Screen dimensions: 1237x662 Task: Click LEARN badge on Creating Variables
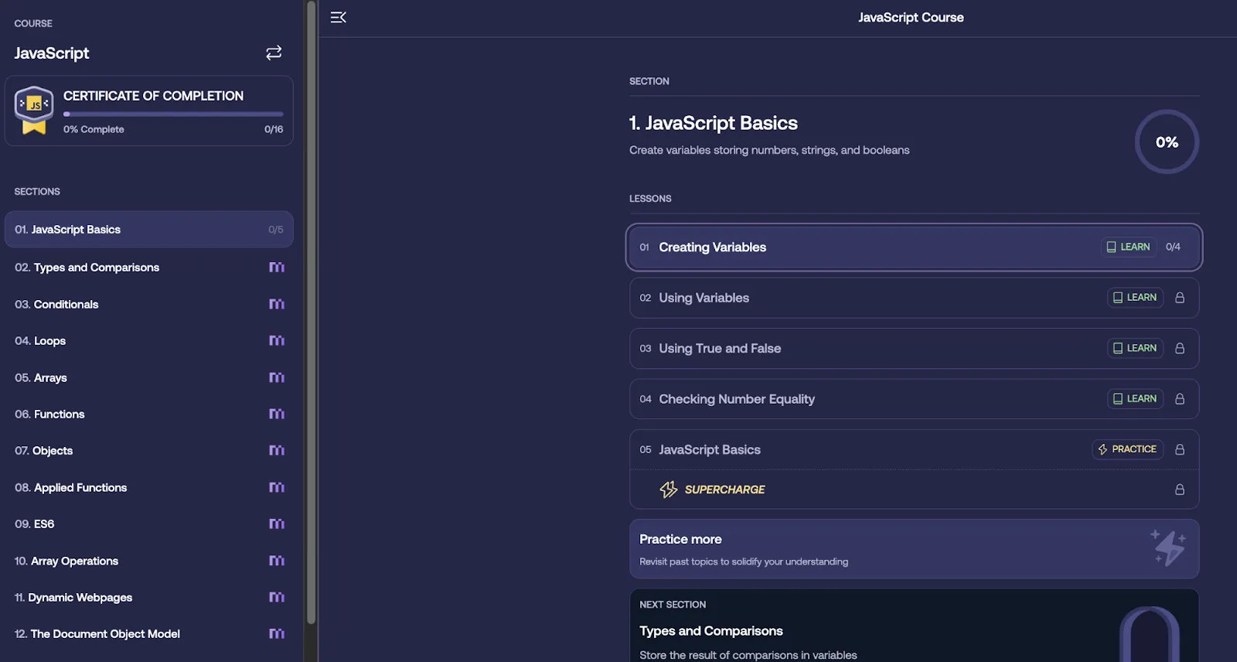(x=1129, y=247)
